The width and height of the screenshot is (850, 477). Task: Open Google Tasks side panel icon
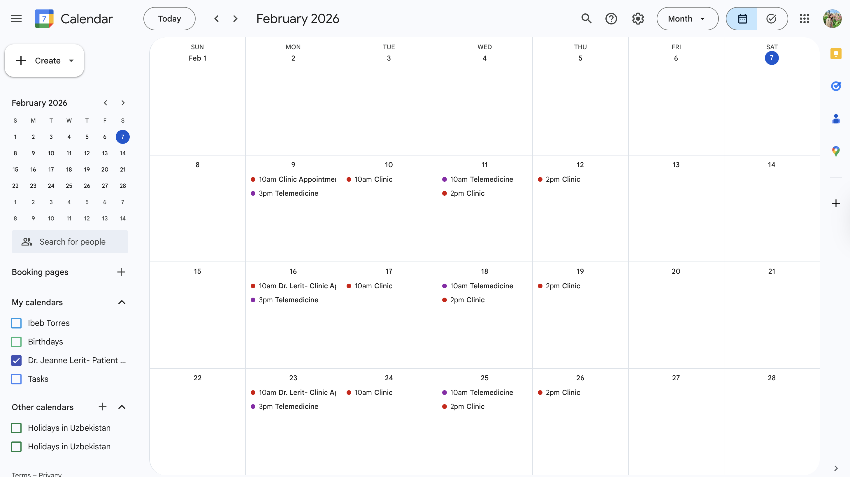tap(835, 86)
